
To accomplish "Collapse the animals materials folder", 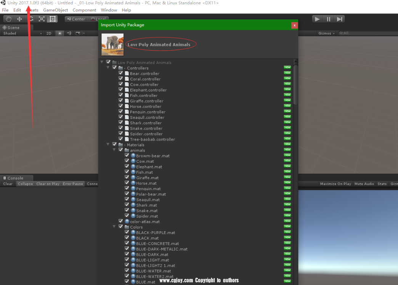I will click(114, 150).
